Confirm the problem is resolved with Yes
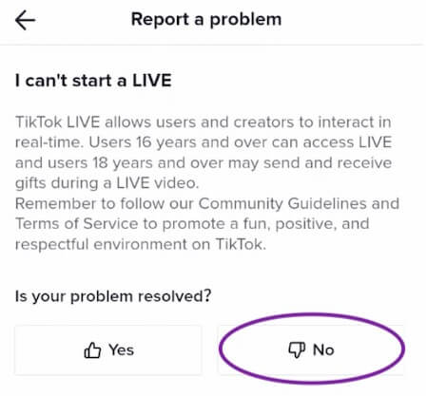This screenshot has height=396, width=427. 108,350
